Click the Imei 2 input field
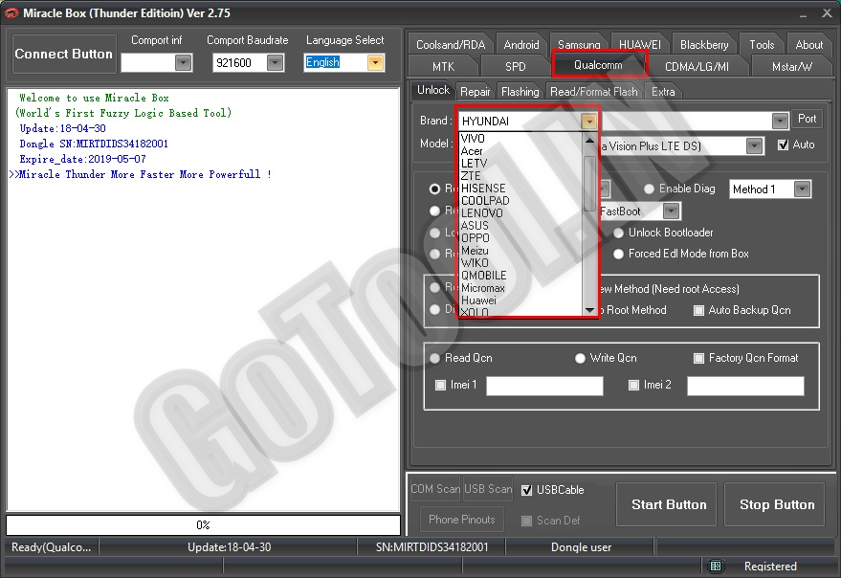Image resolution: width=841 pixels, height=578 pixels. (745, 386)
